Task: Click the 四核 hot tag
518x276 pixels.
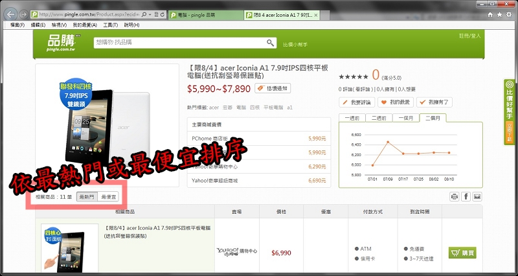Action: 254,108
